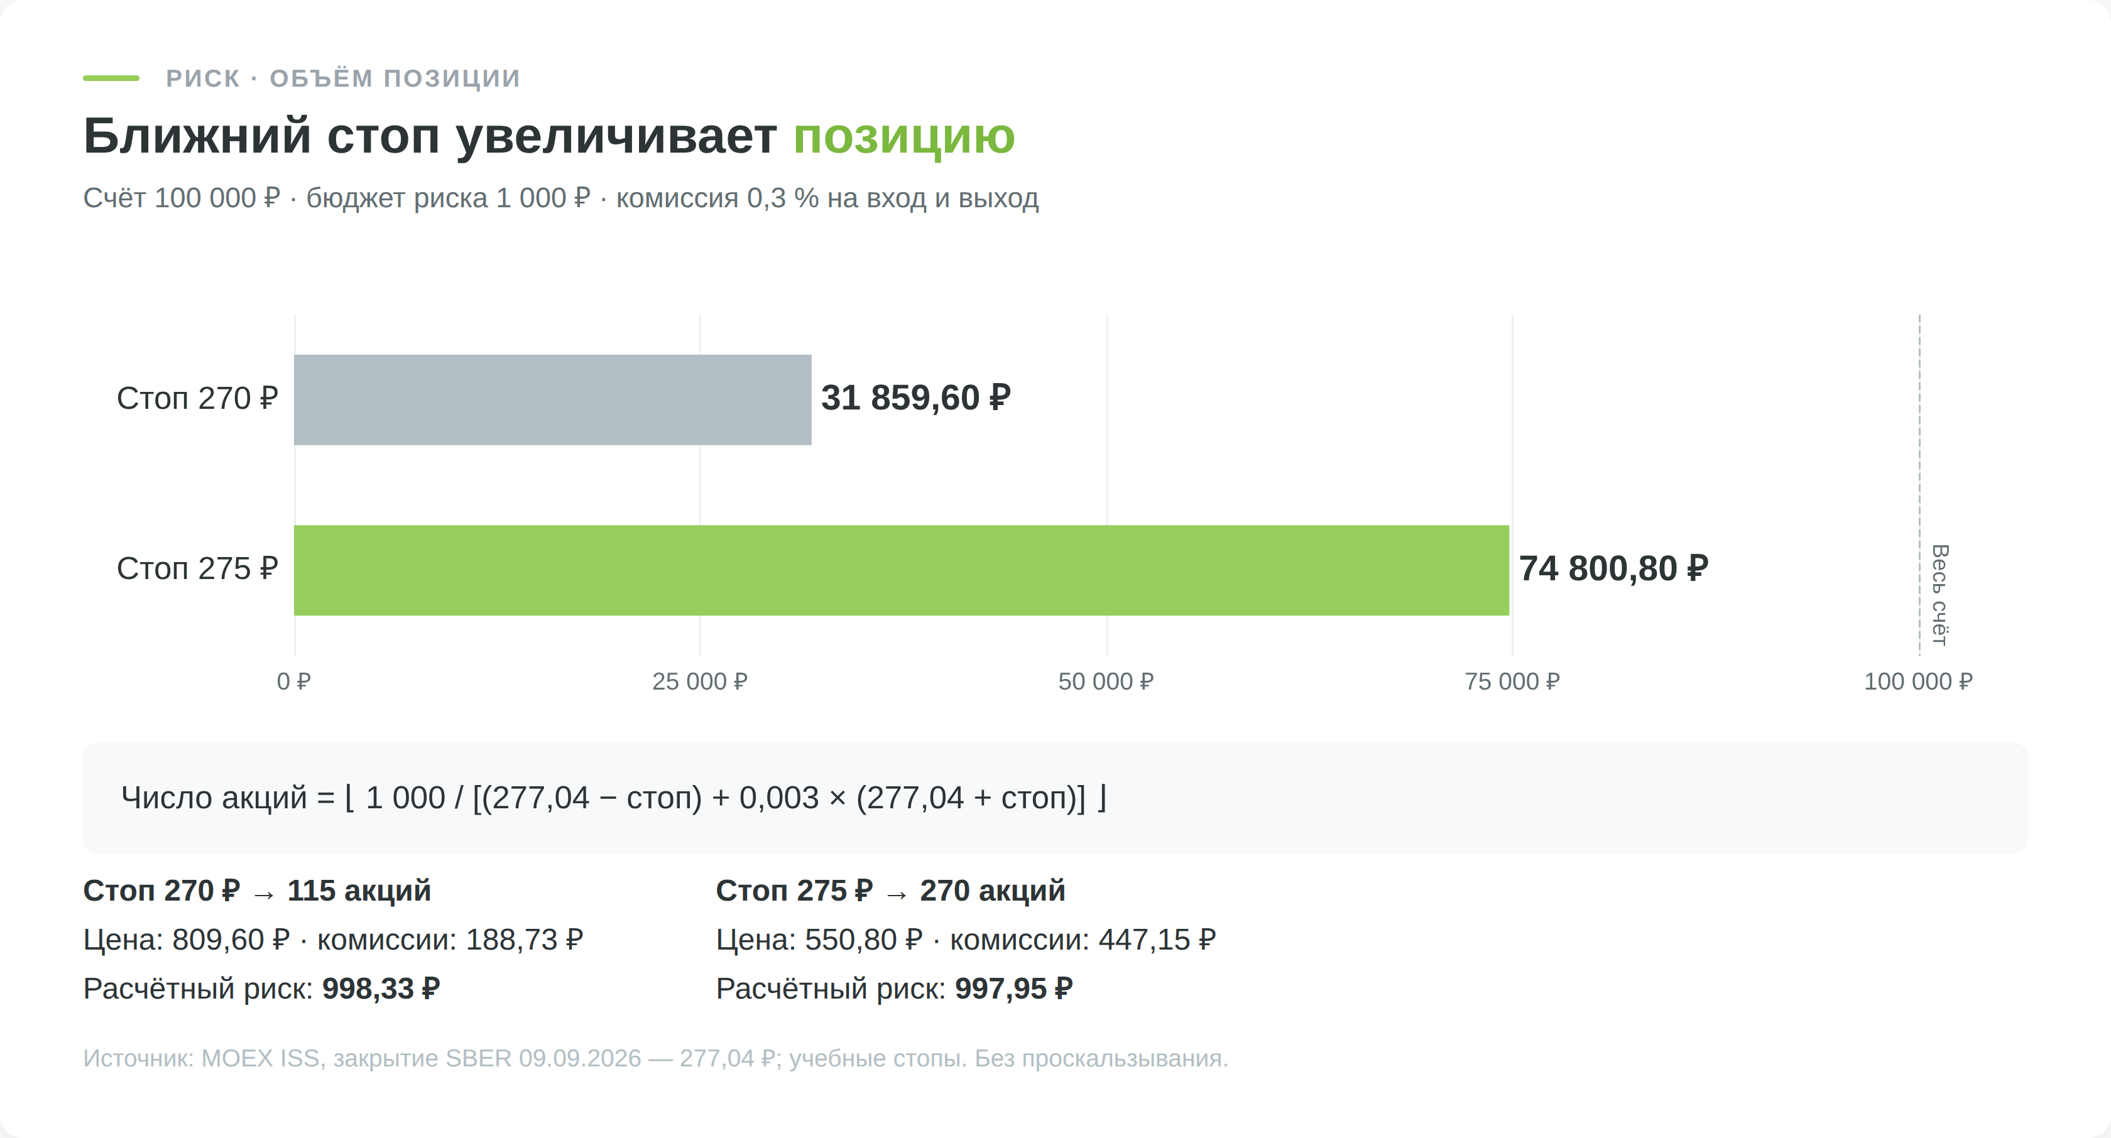Click the Стоп 270 ₽ → 115 акций heading
The width and height of the screenshot is (2111, 1138).
(x=256, y=891)
